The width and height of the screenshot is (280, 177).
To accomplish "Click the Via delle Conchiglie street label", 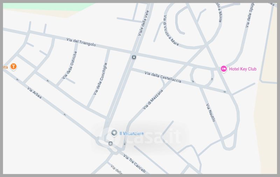I will (x=100, y=79).
